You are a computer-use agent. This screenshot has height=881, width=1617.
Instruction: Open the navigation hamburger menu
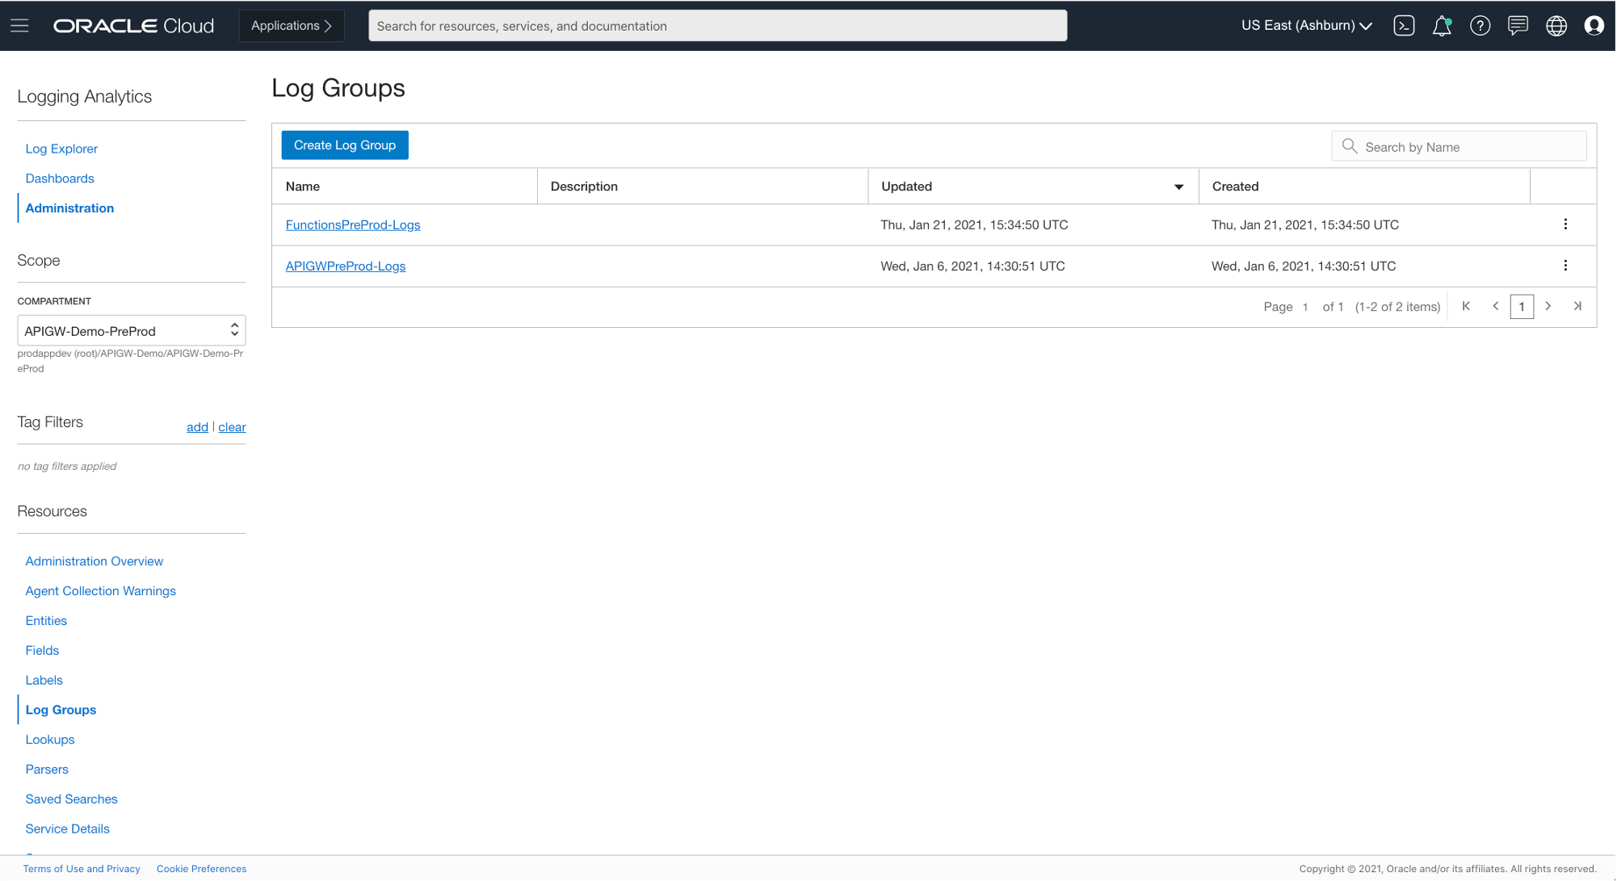[x=19, y=25]
